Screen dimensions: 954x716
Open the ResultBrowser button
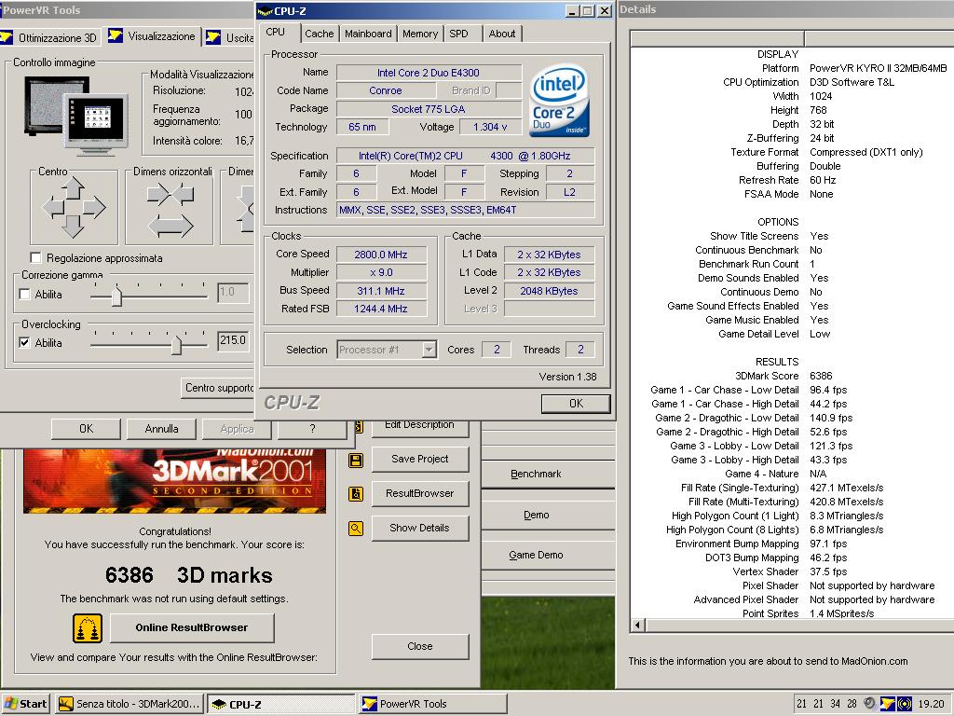[420, 494]
